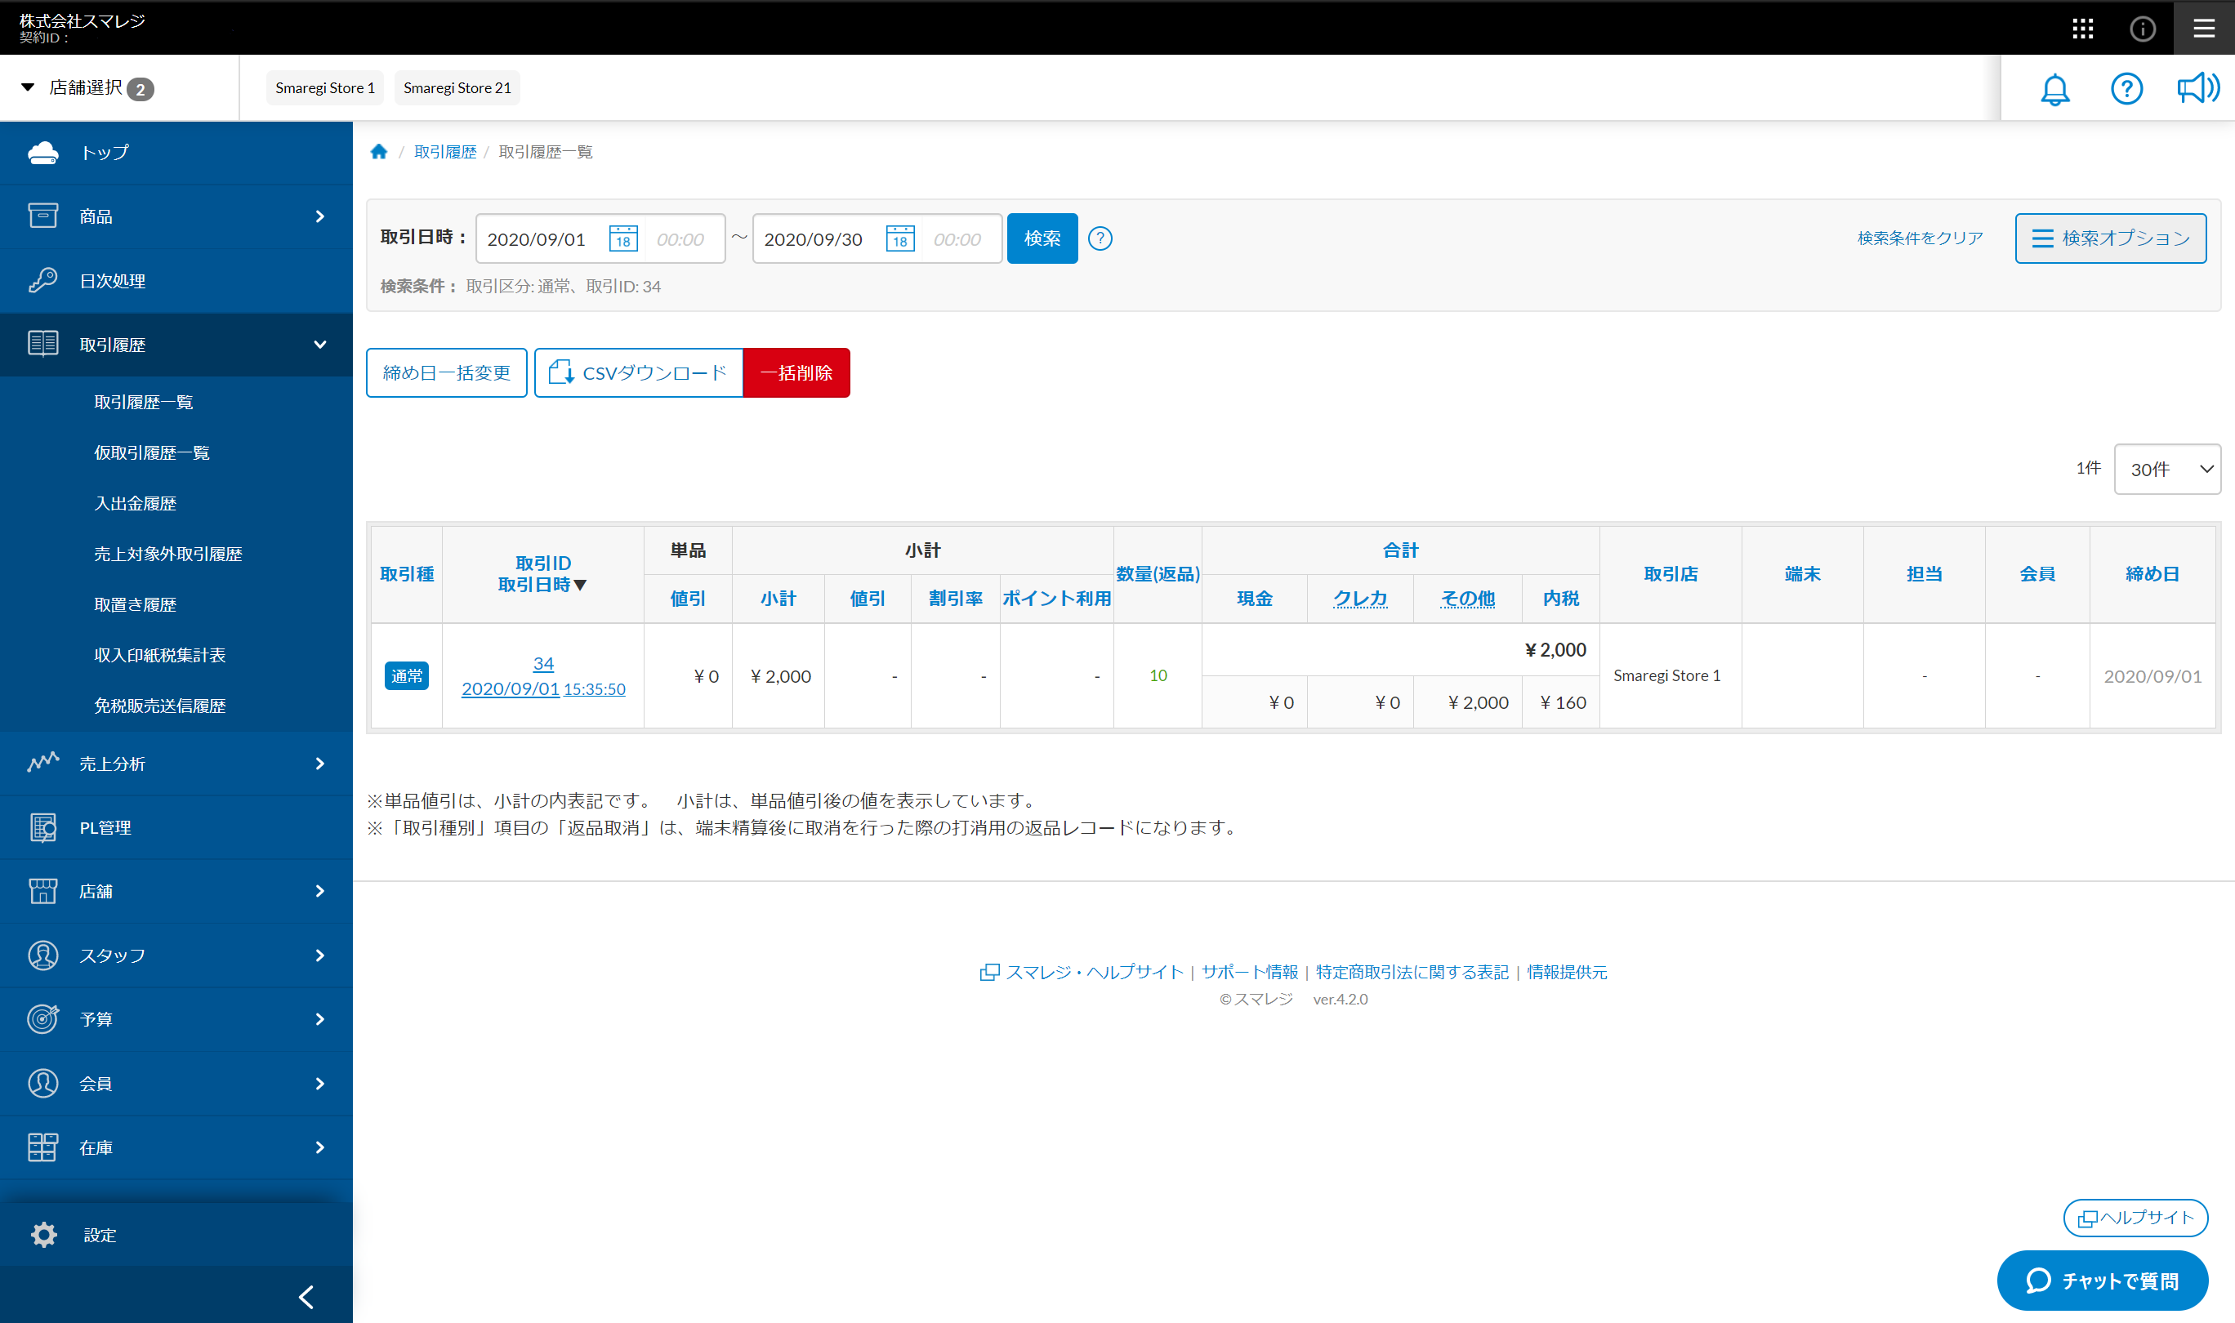Select the Smaregi Store 21 chip
The width and height of the screenshot is (2235, 1323).
(x=457, y=87)
